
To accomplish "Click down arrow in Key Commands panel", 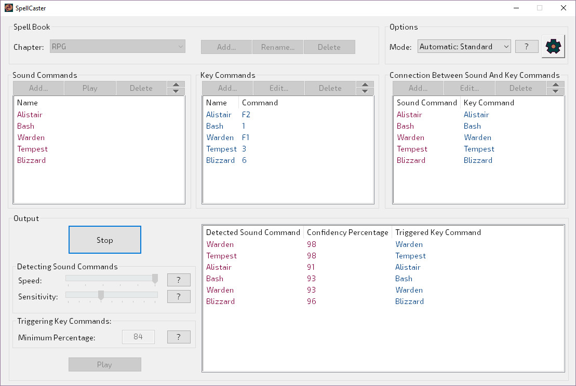I will tap(365, 91).
